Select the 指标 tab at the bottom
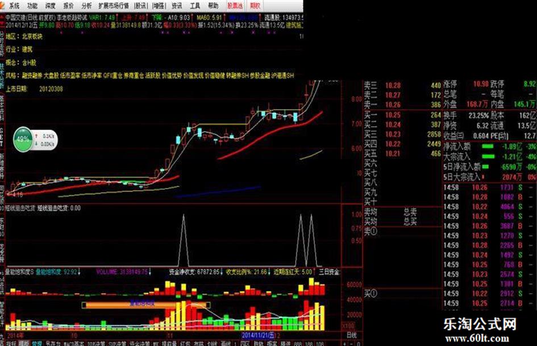Screen dimensions: 537x346 (x=11, y=343)
